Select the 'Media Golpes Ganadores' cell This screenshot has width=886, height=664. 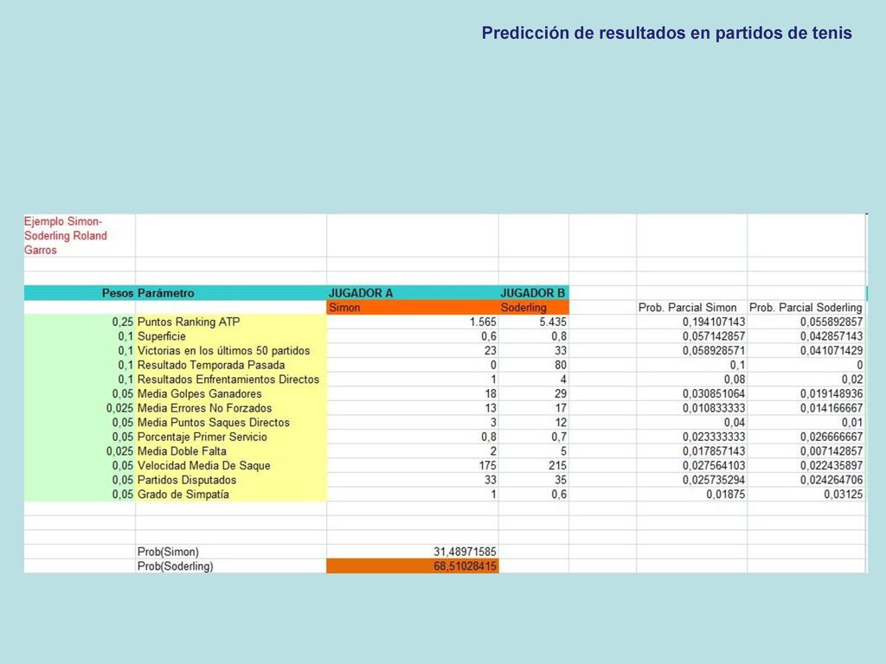tap(231, 394)
